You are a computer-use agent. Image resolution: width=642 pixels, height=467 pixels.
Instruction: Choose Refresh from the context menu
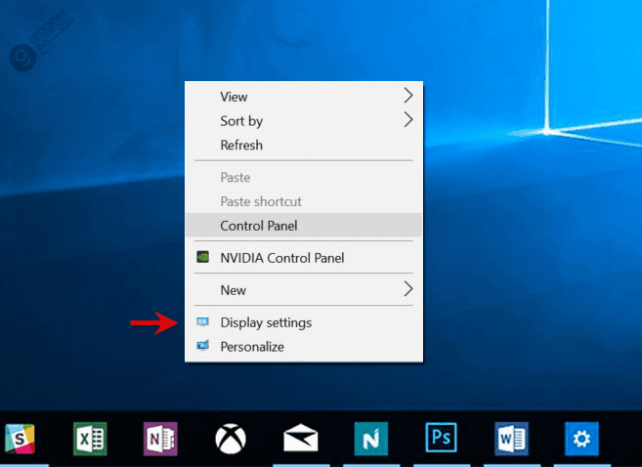click(241, 145)
